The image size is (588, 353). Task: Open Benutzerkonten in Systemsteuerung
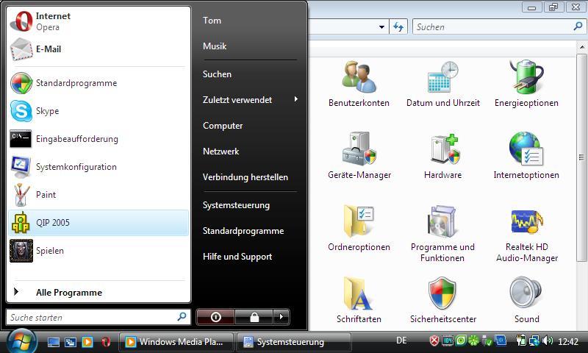359,84
